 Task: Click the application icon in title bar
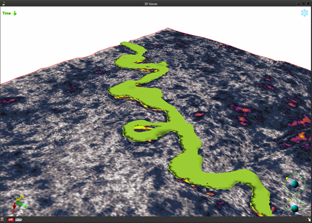pos(3,3)
